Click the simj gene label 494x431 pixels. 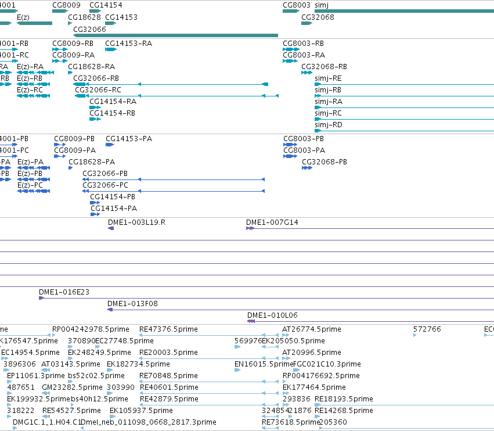(322, 5)
